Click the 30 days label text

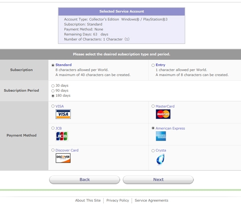pos(62,86)
